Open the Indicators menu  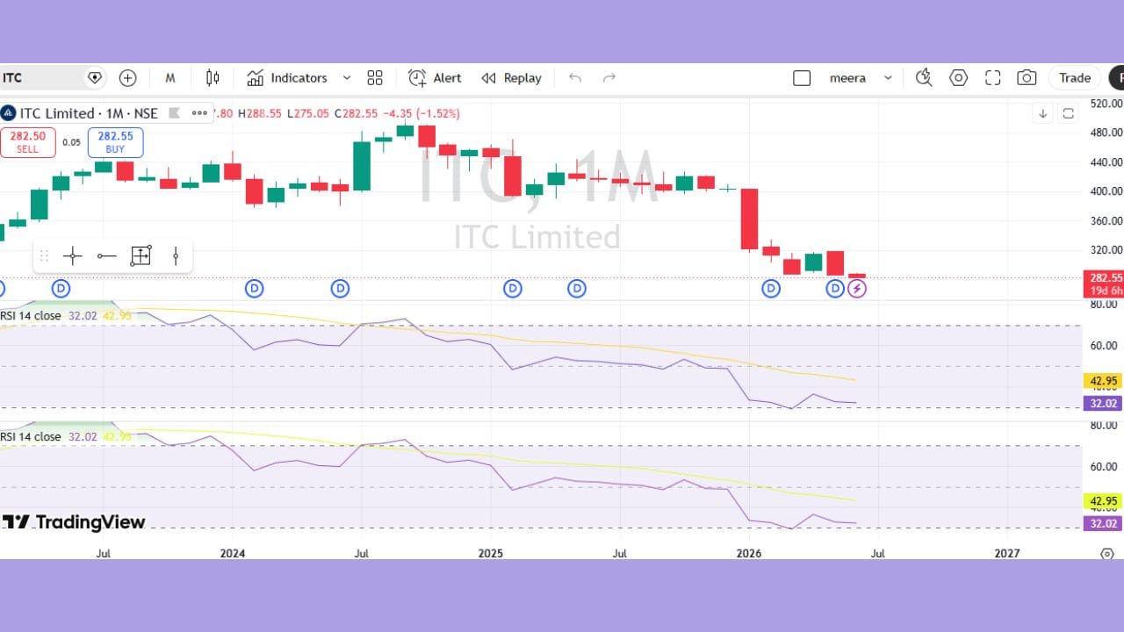tap(287, 78)
